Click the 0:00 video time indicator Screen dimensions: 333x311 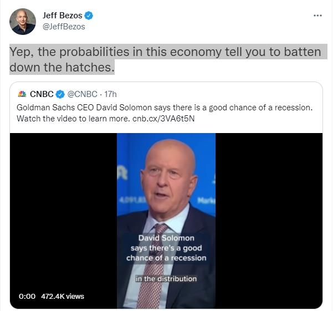point(27,296)
